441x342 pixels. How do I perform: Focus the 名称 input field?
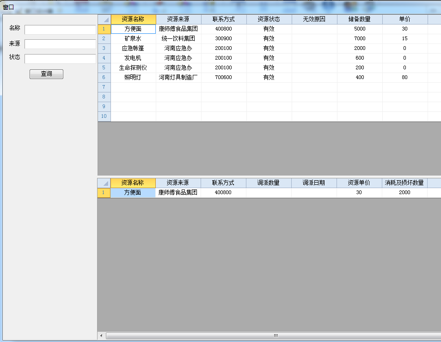click(60, 30)
